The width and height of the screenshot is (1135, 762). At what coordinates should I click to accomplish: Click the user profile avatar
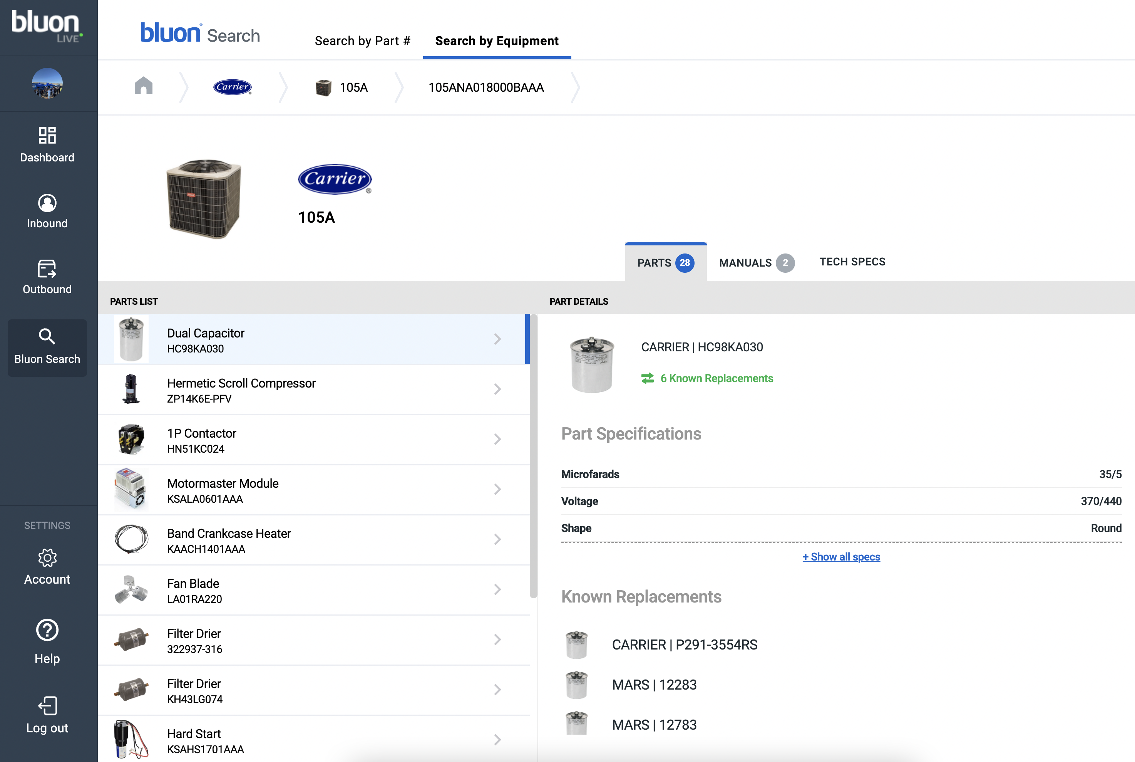(x=47, y=83)
